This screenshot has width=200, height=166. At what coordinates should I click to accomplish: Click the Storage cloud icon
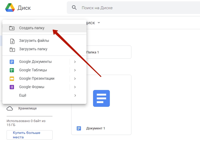[x=10, y=108]
